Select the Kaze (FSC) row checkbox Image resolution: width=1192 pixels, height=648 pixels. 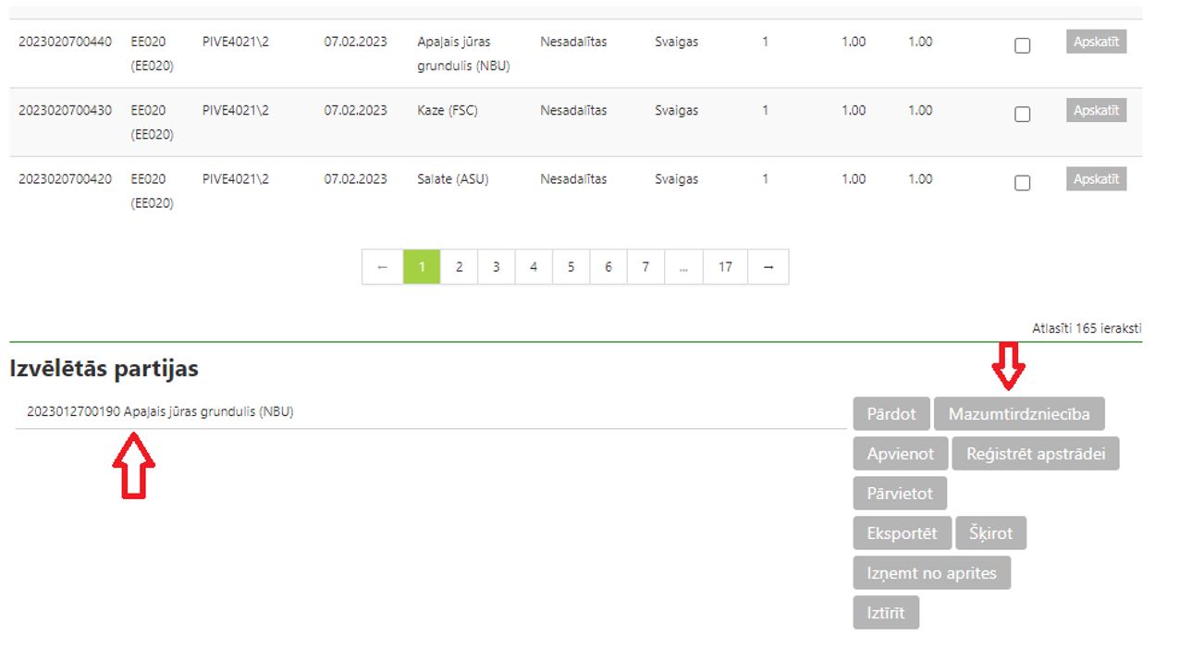(x=1022, y=114)
